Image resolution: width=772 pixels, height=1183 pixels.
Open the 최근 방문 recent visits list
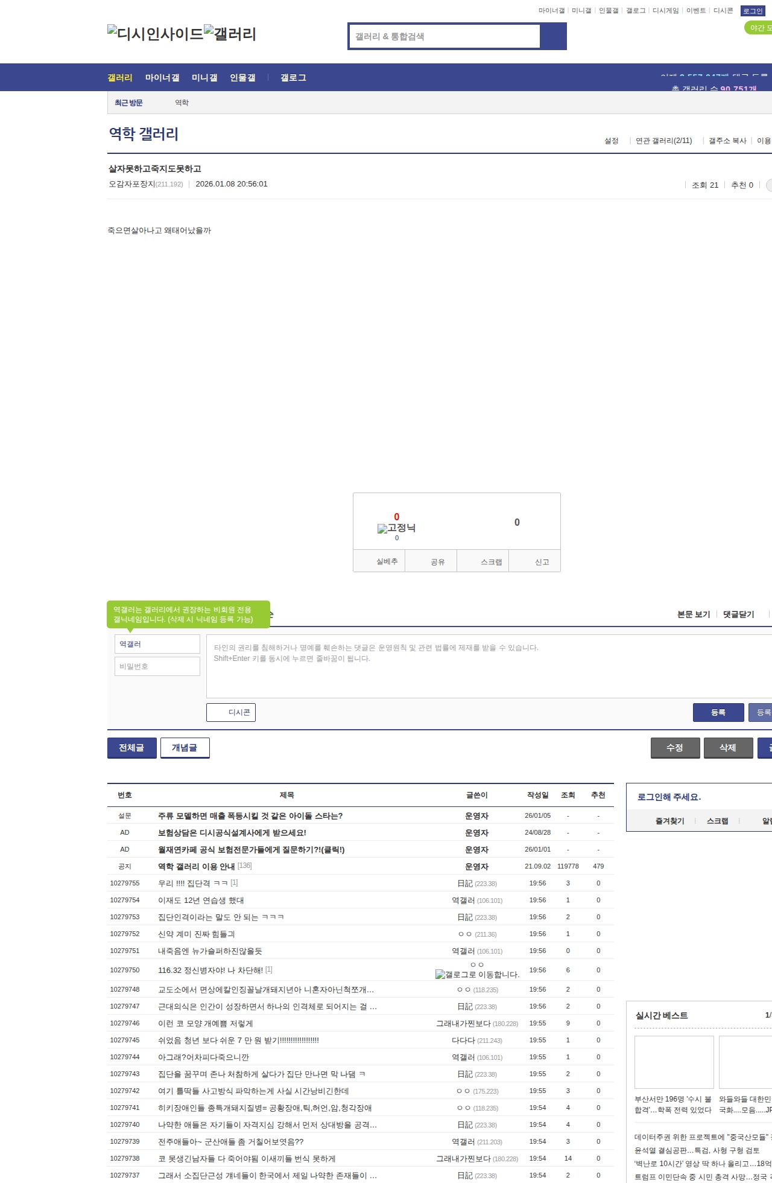coord(128,103)
